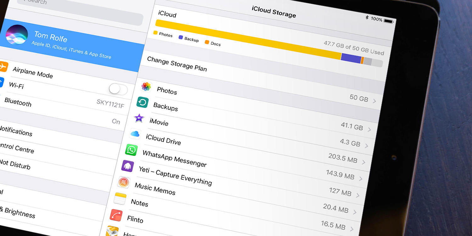Tap the WhatsApp Messenger icon
Image resolution: width=472 pixels, height=236 pixels.
[x=131, y=150]
